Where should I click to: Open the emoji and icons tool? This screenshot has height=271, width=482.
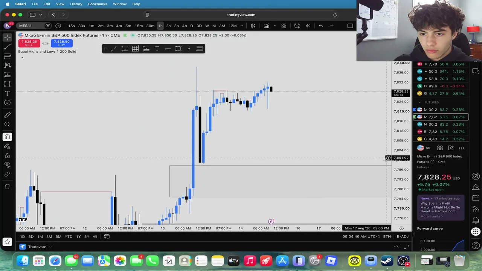coord(7,102)
